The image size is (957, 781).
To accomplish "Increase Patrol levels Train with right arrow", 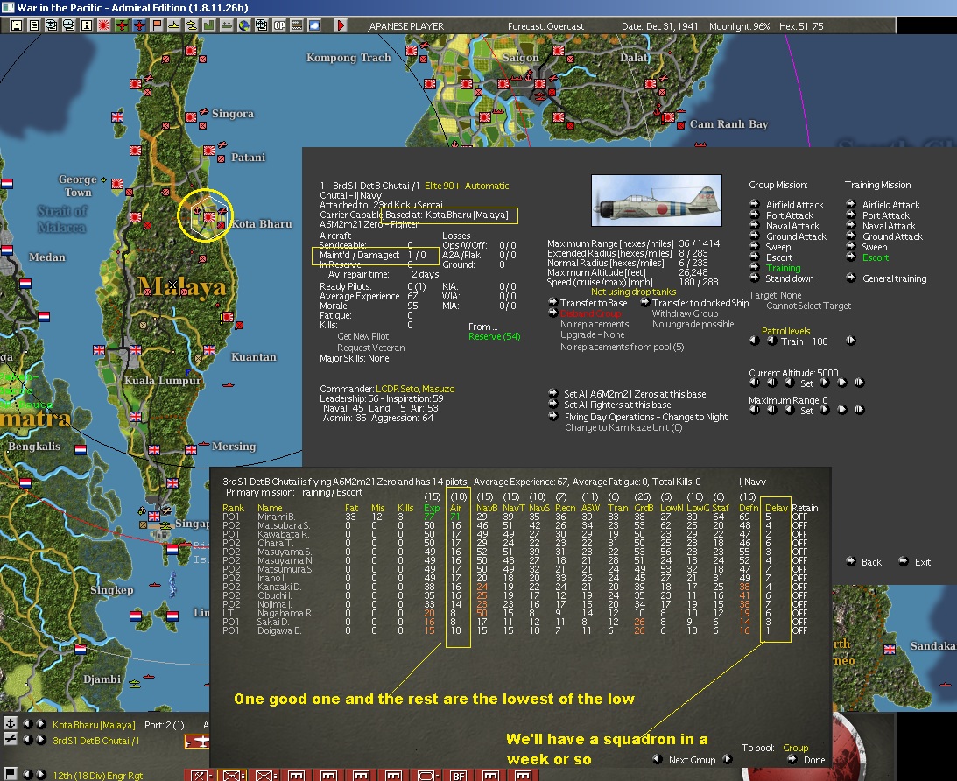I will (x=851, y=341).
